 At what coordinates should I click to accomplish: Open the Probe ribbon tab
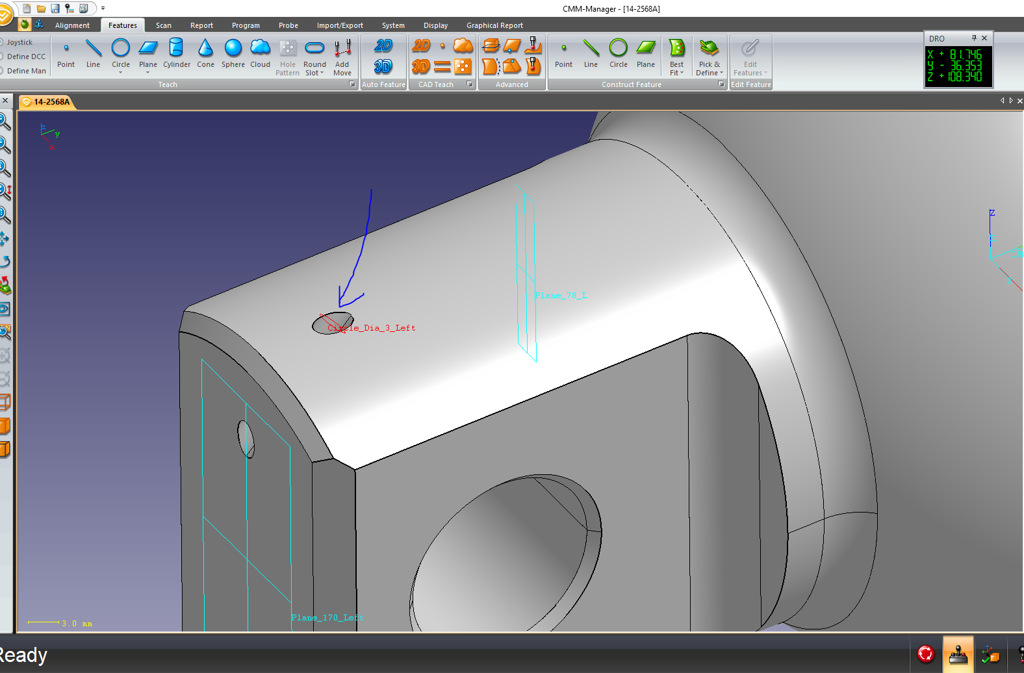point(288,25)
